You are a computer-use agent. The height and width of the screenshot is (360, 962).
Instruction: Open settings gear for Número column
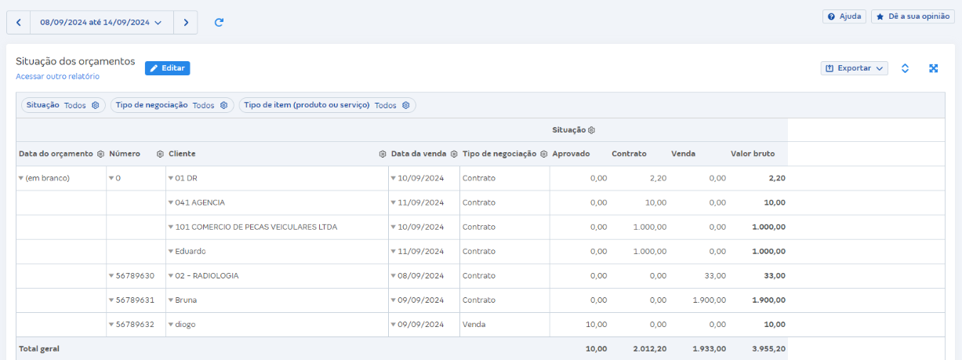[160, 155]
